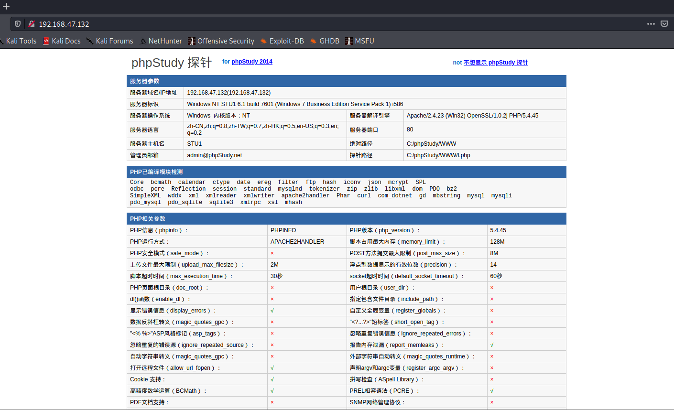
Task: Click the Cookie 支持 label
Action: click(x=147, y=379)
